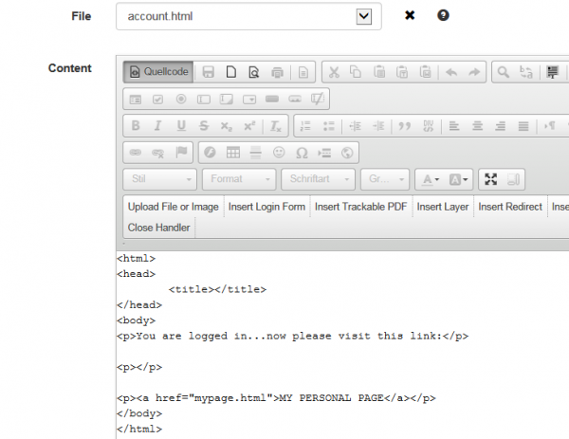Click the Bold formatting button

point(136,126)
